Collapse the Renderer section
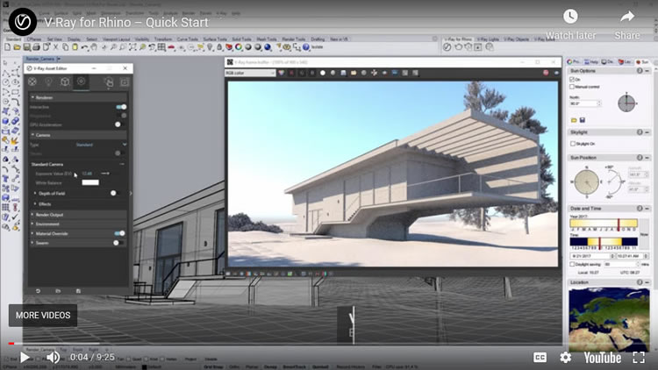 point(77,97)
